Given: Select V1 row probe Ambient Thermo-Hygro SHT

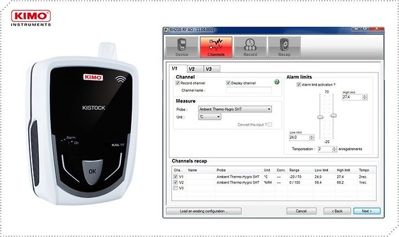Looking at the screenshot, I should pyautogui.click(x=238, y=177).
